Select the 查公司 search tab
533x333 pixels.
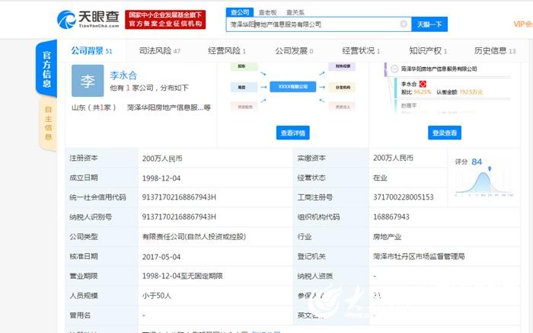tap(240, 12)
